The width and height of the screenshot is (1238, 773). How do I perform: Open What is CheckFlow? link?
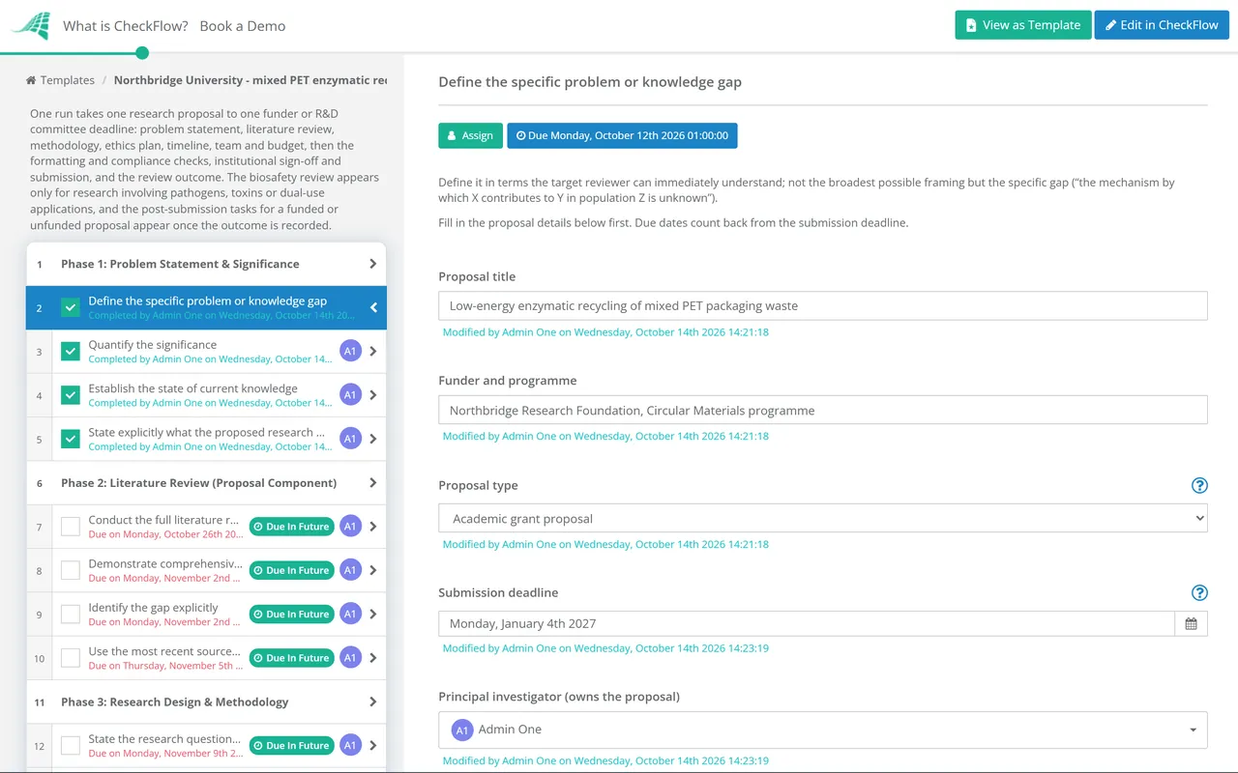[126, 26]
